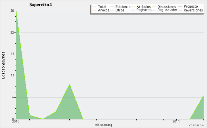
Task: Click the light blue Total color line
Action: click(x=95, y=7)
